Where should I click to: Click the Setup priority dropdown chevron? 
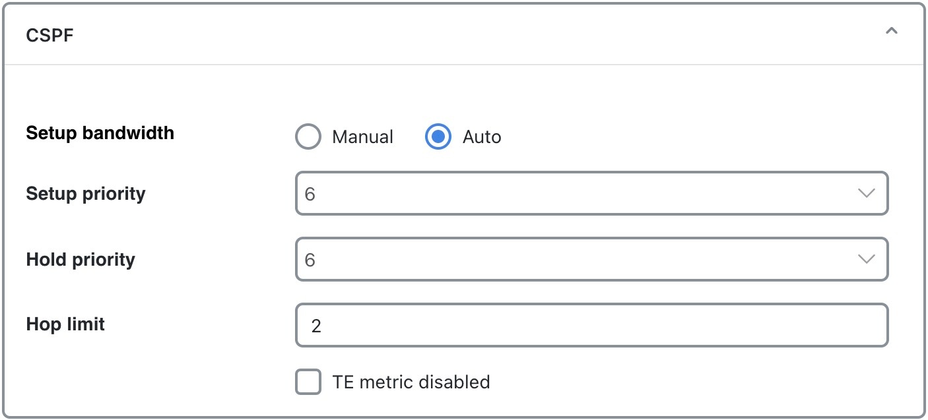[867, 193]
